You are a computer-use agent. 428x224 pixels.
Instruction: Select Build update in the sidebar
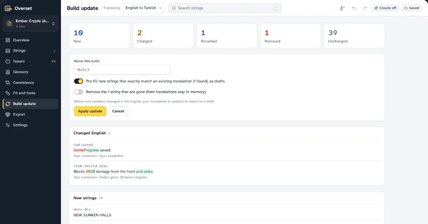(x=30, y=104)
